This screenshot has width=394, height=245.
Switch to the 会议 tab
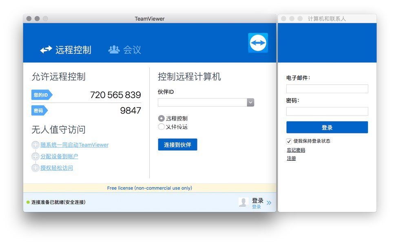125,50
